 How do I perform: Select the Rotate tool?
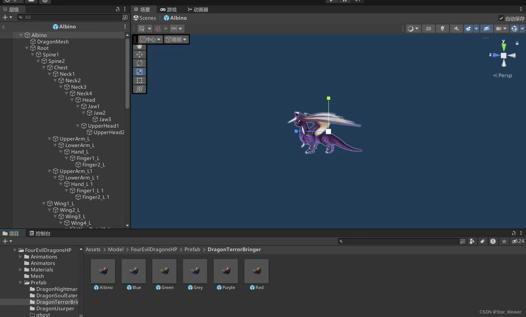pyautogui.click(x=139, y=63)
